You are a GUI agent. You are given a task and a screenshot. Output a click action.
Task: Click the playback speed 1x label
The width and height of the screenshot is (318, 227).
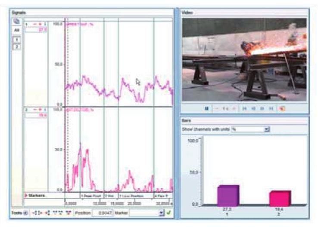coord(225,109)
